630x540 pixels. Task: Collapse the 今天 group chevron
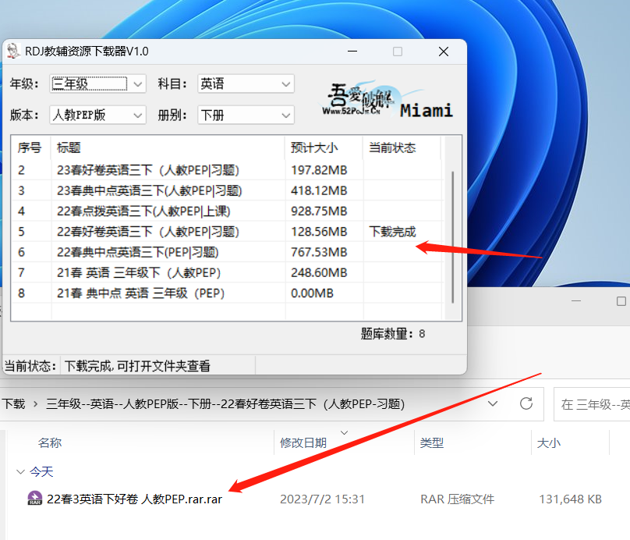click(x=20, y=471)
